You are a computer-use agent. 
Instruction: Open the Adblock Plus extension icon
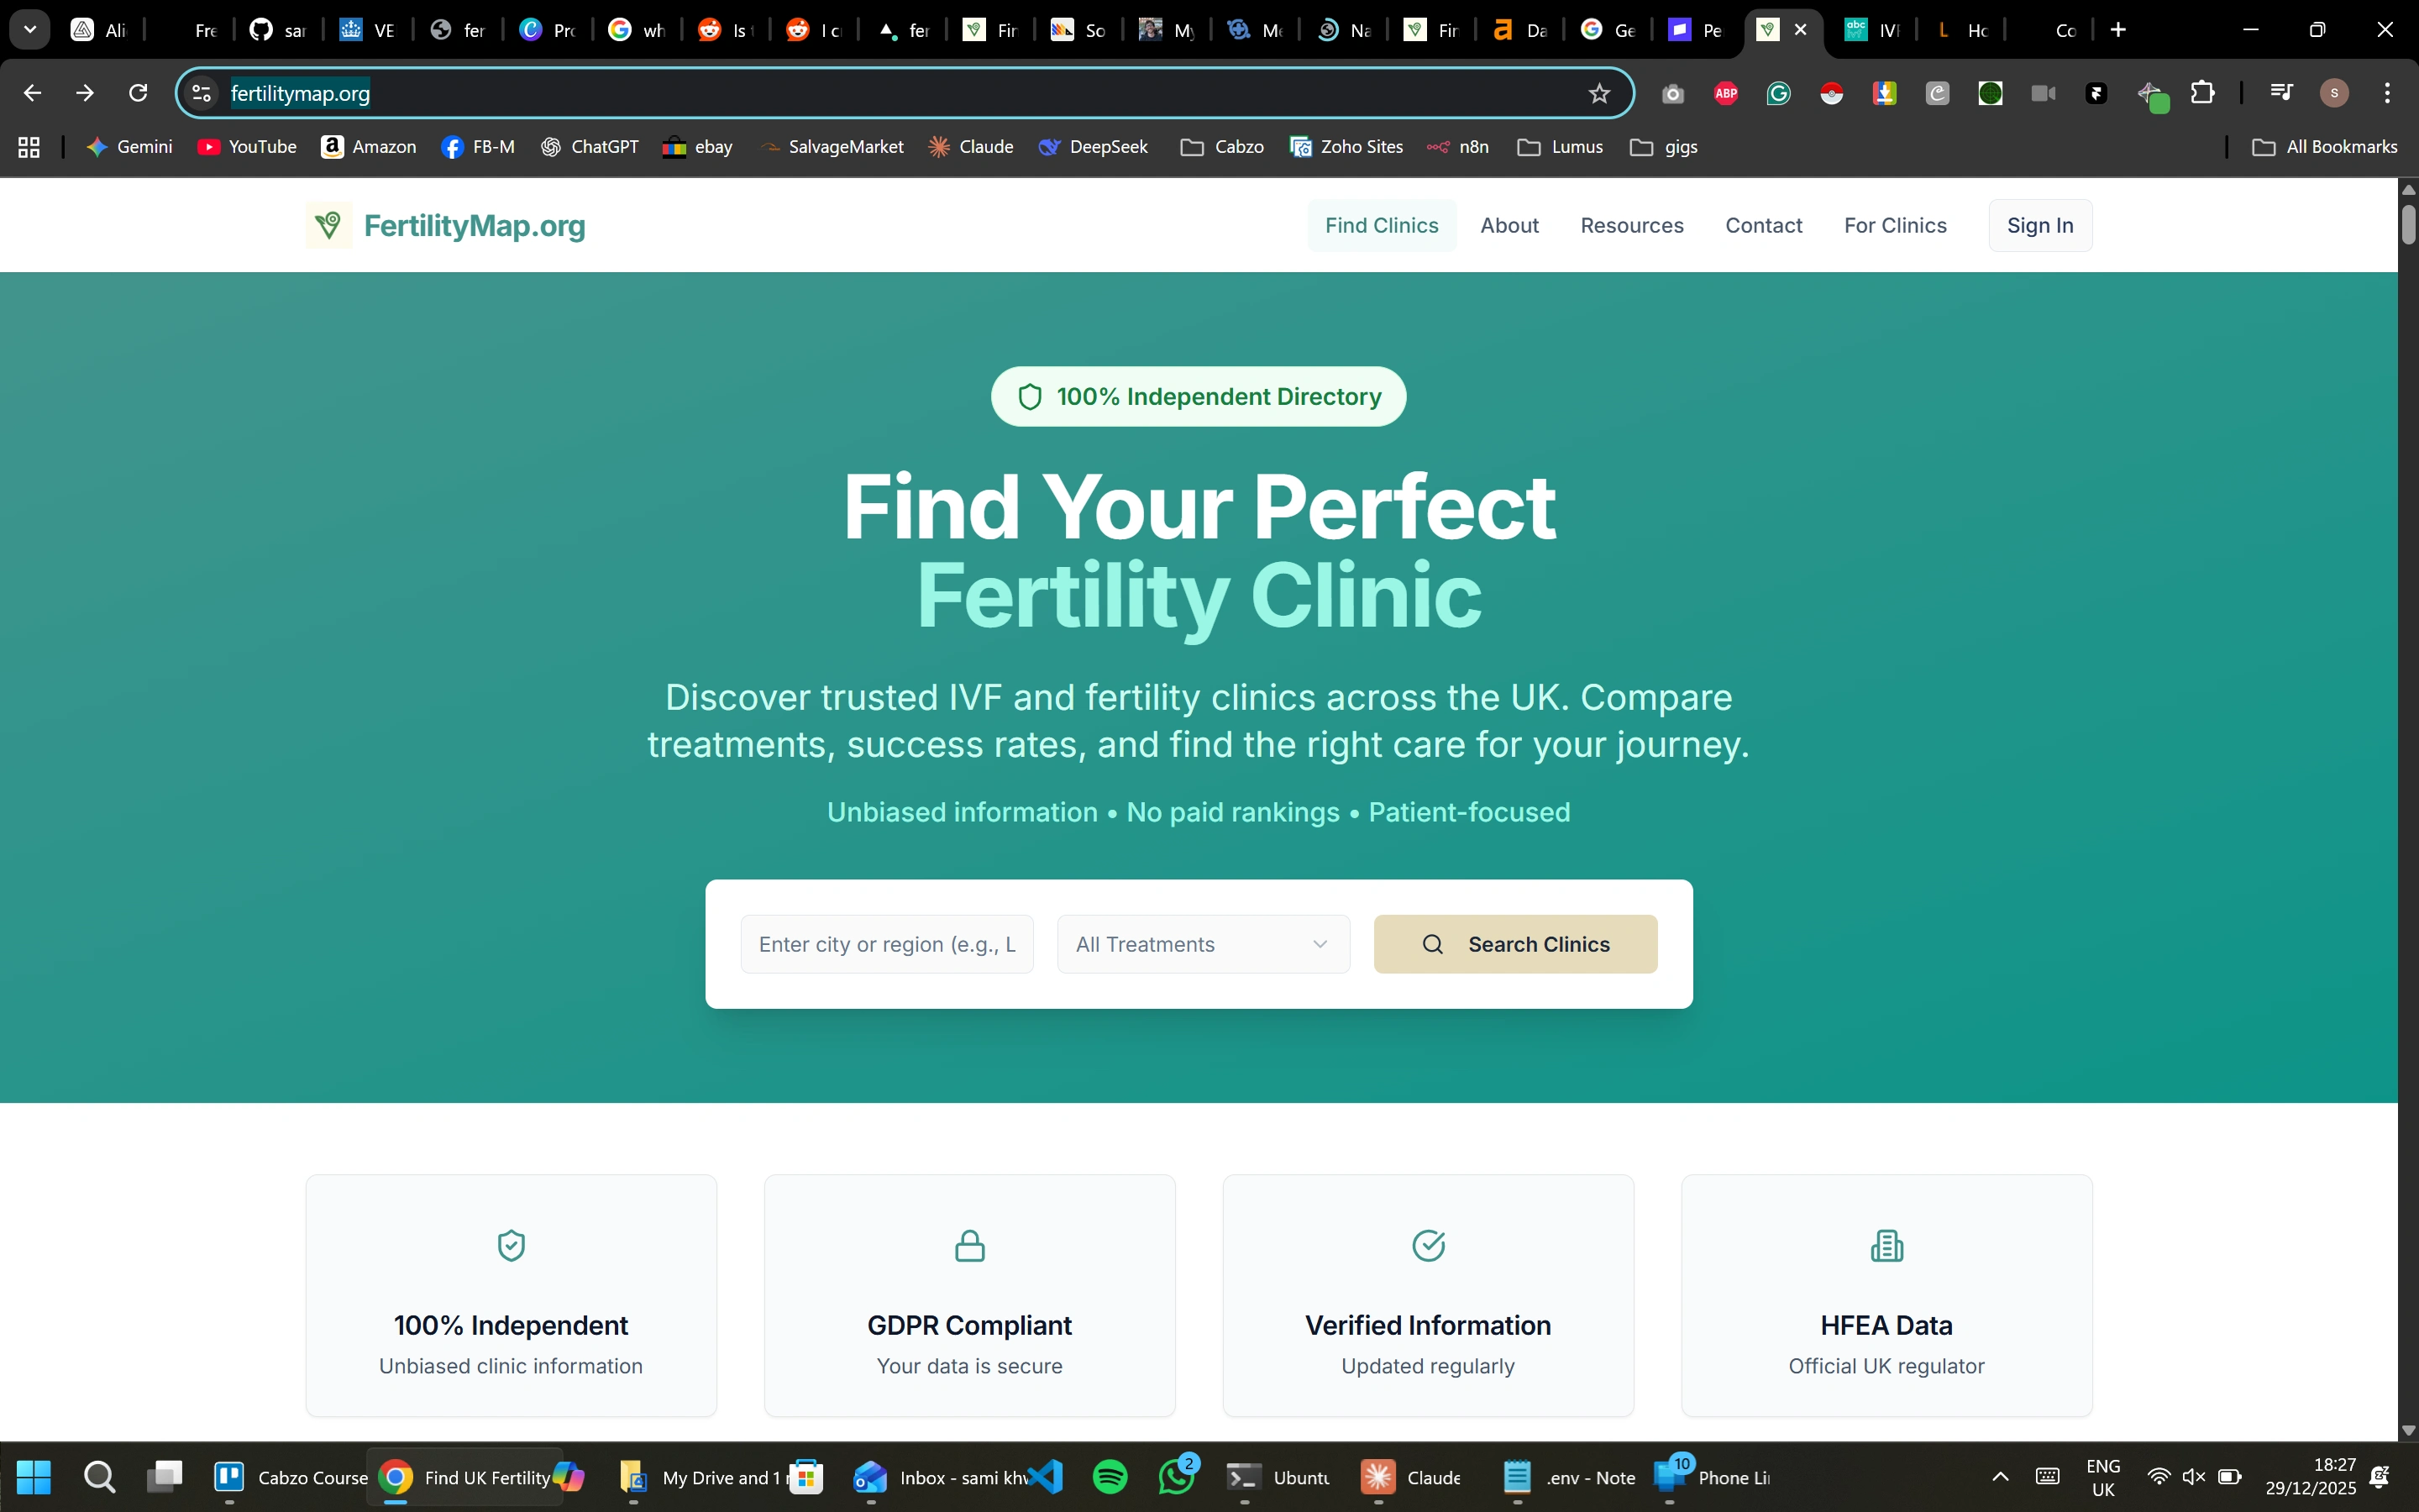[1726, 93]
